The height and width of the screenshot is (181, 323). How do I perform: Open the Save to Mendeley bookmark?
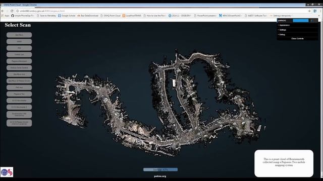(x=46, y=16)
